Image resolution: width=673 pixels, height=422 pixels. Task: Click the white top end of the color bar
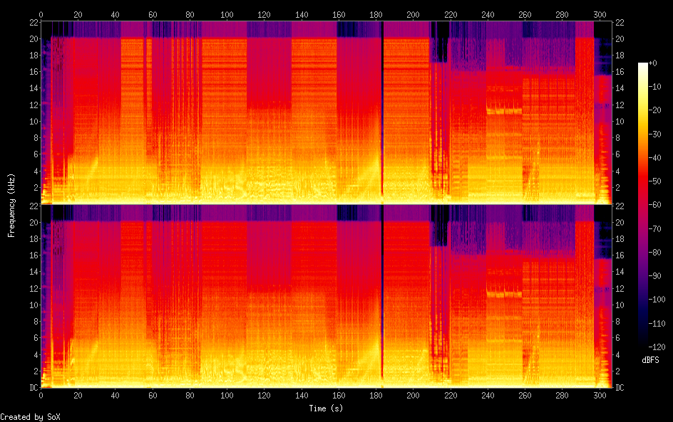pyautogui.click(x=643, y=66)
